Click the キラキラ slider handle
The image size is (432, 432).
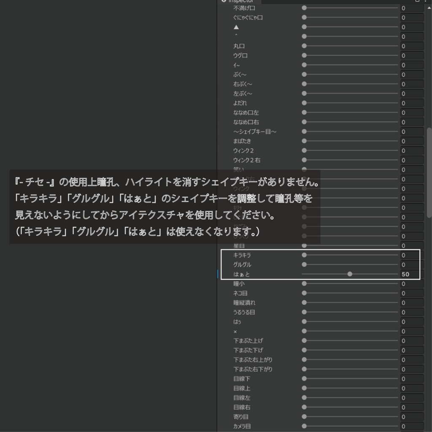(304, 255)
